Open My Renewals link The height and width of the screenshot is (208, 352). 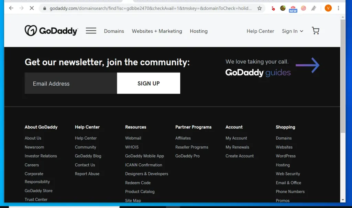237,147
